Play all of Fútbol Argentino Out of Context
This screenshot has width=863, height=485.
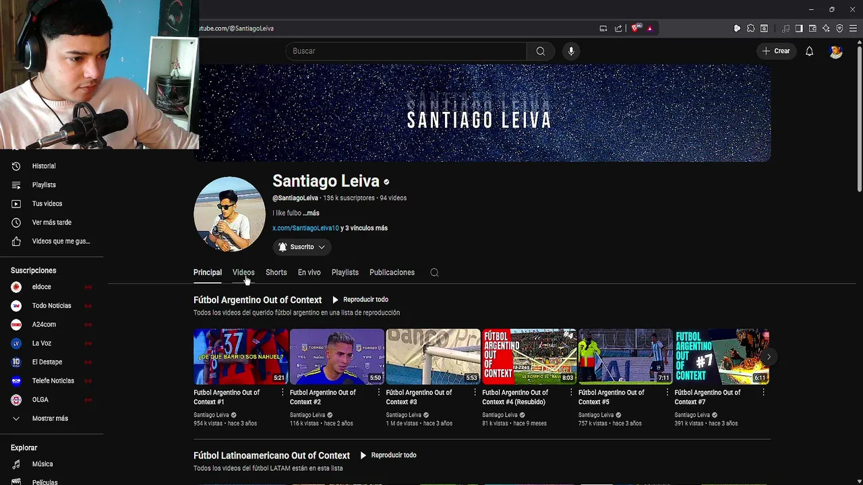pyautogui.click(x=360, y=300)
